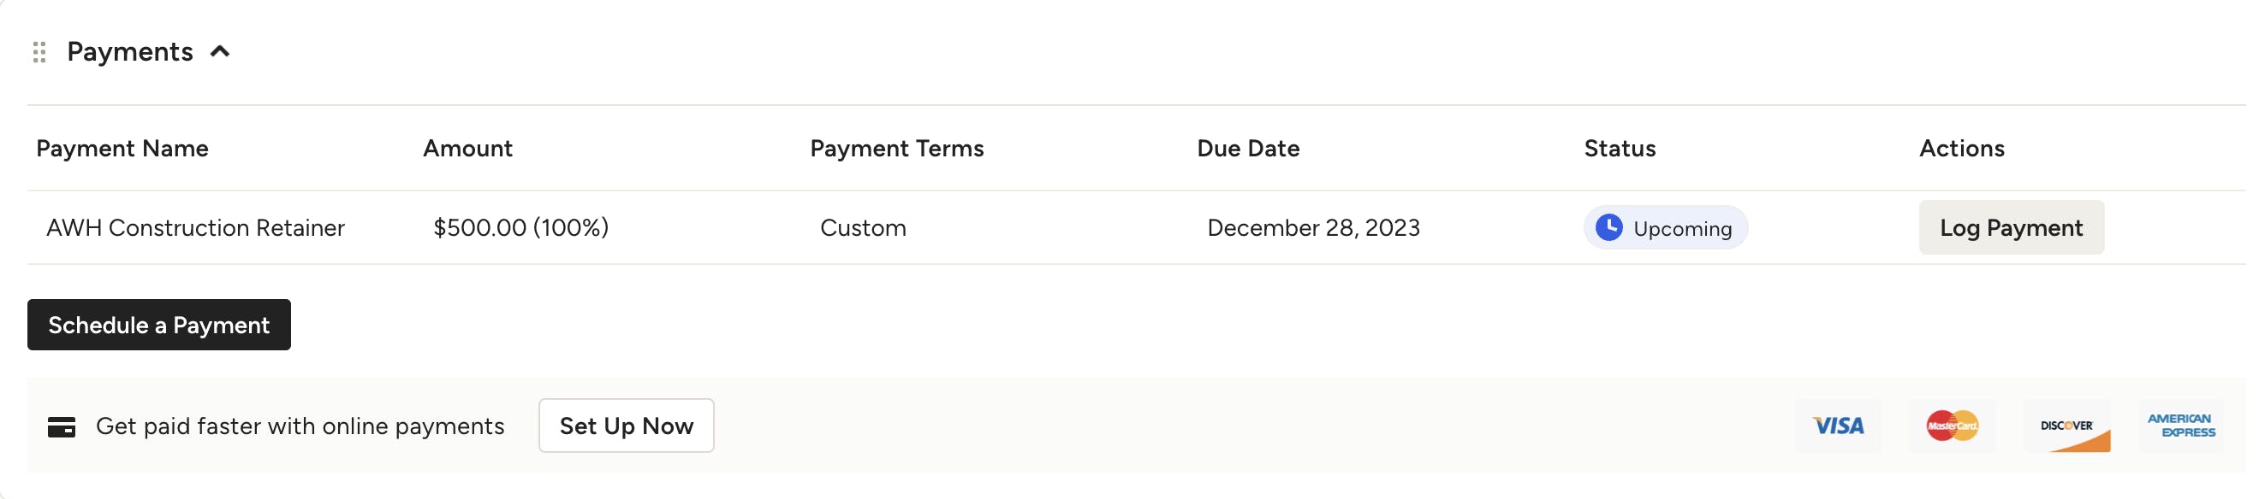
Task: Click the Amount column header
Action: (467, 149)
